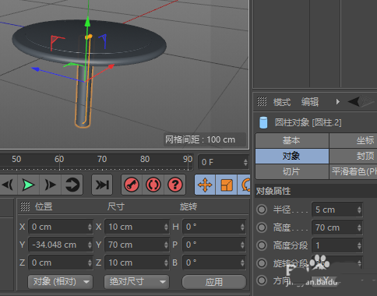Open the 平滑着色 tab
377x296 pixels.
point(354,171)
